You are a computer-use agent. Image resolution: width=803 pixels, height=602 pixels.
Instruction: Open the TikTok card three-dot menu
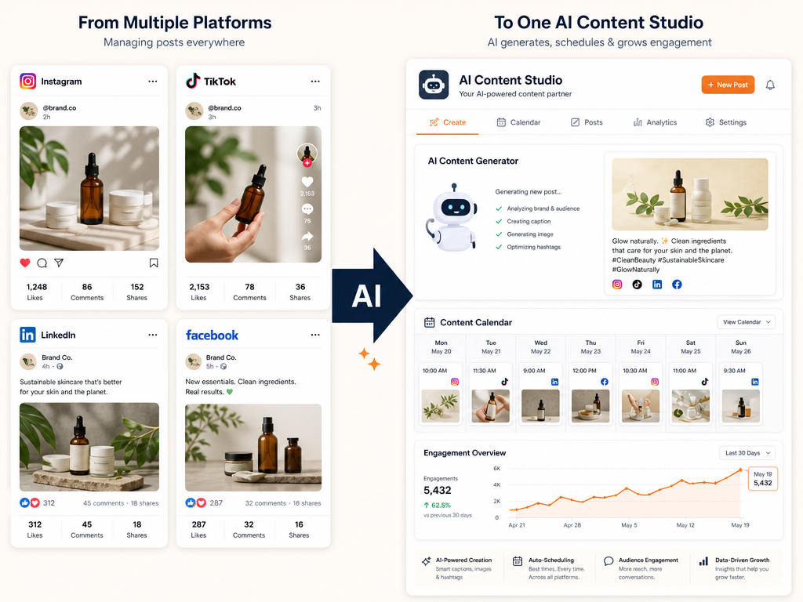315,82
